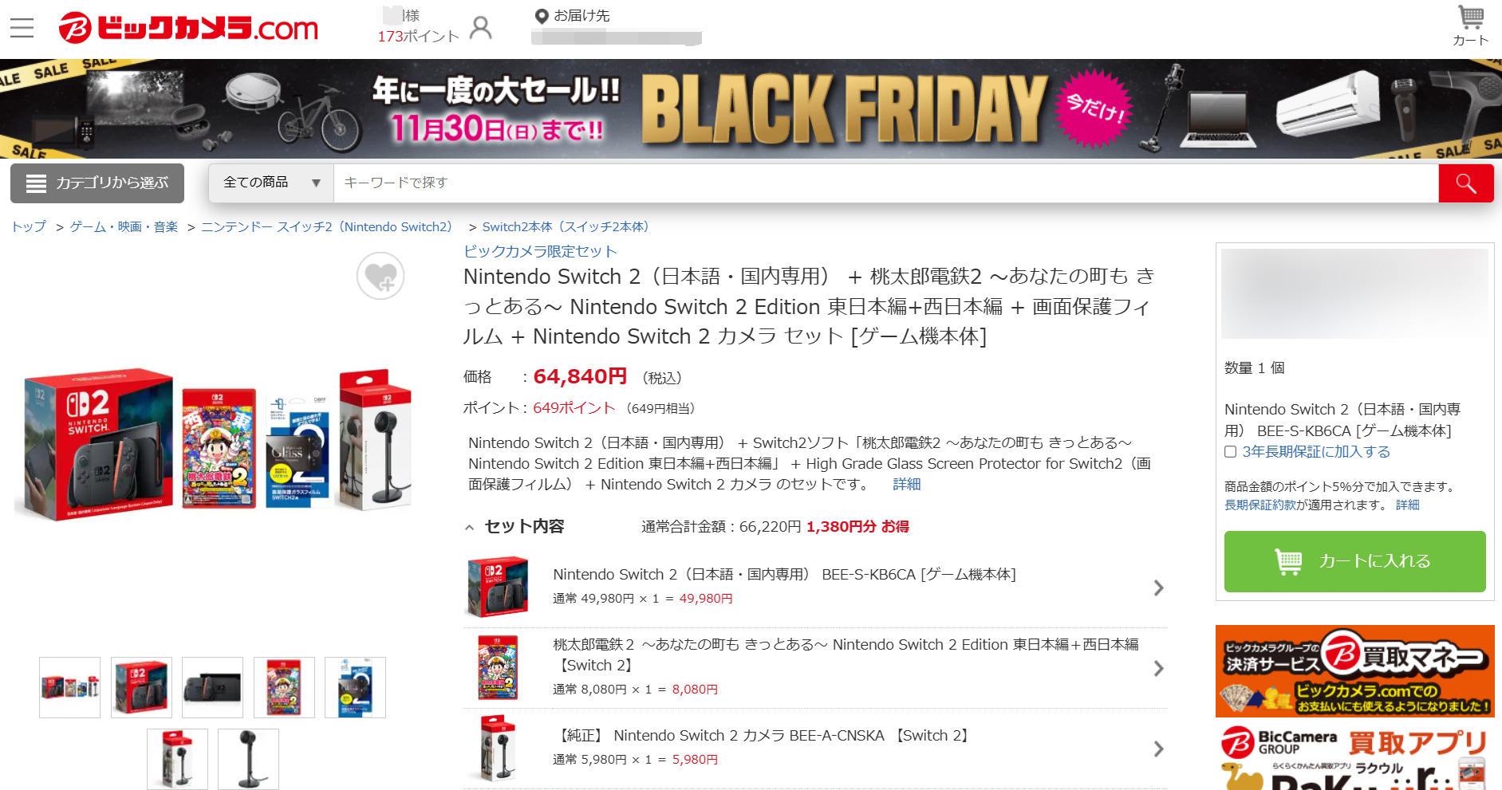Open the user account icon
This screenshot has width=1502, height=790.
481,28
